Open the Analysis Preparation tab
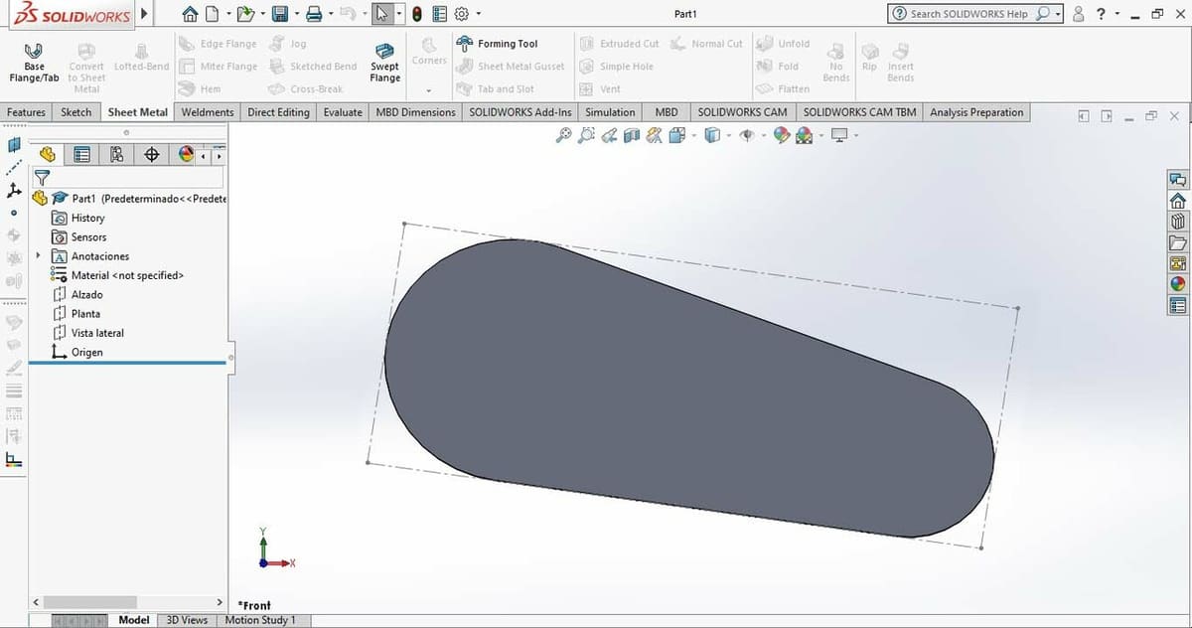1192x628 pixels. coord(976,112)
